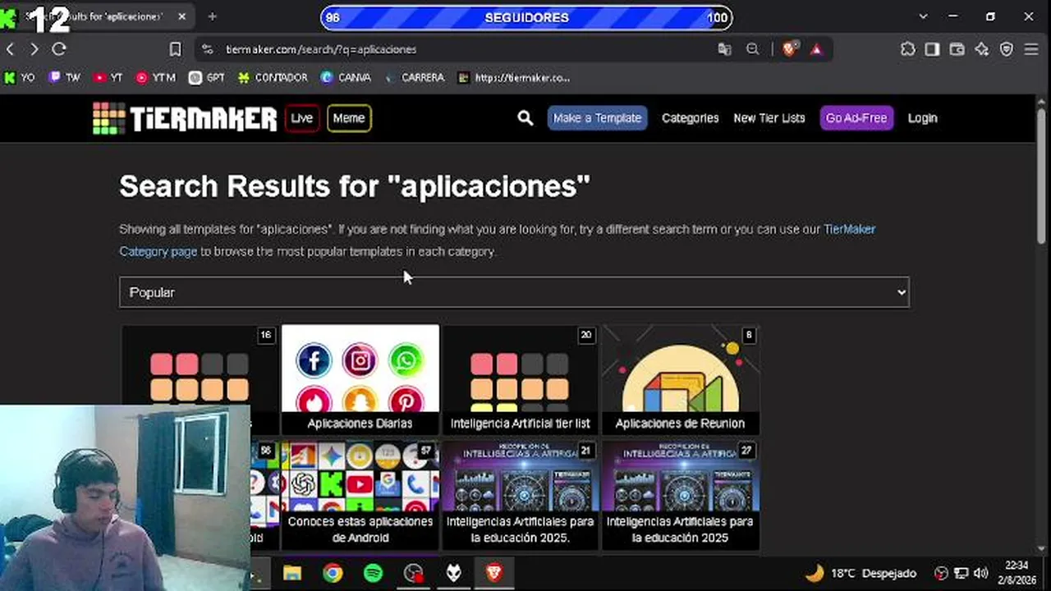
Task: Open Brave VPN shield icon
Action: [1006, 49]
